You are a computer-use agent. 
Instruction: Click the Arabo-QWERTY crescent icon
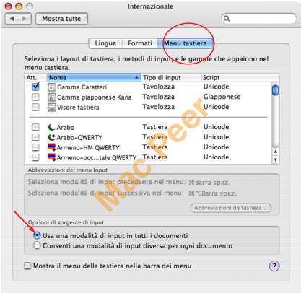(x=51, y=137)
